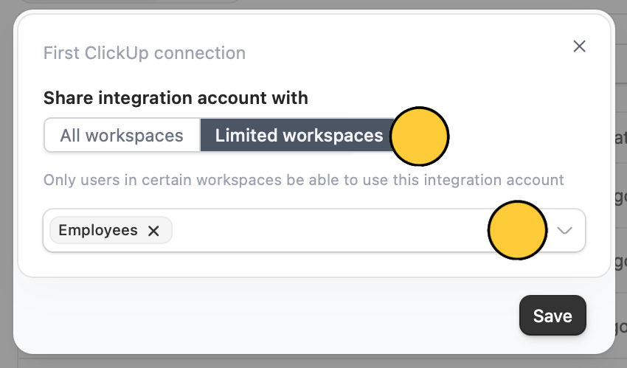This screenshot has height=368, width=627.
Task: Remove the Employees workspace tag
Action: 153,231
